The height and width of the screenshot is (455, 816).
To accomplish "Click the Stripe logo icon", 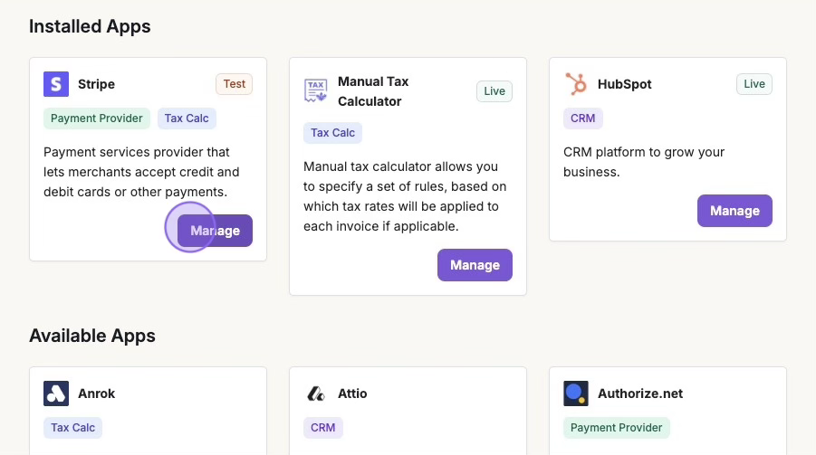I will click(56, 84).
